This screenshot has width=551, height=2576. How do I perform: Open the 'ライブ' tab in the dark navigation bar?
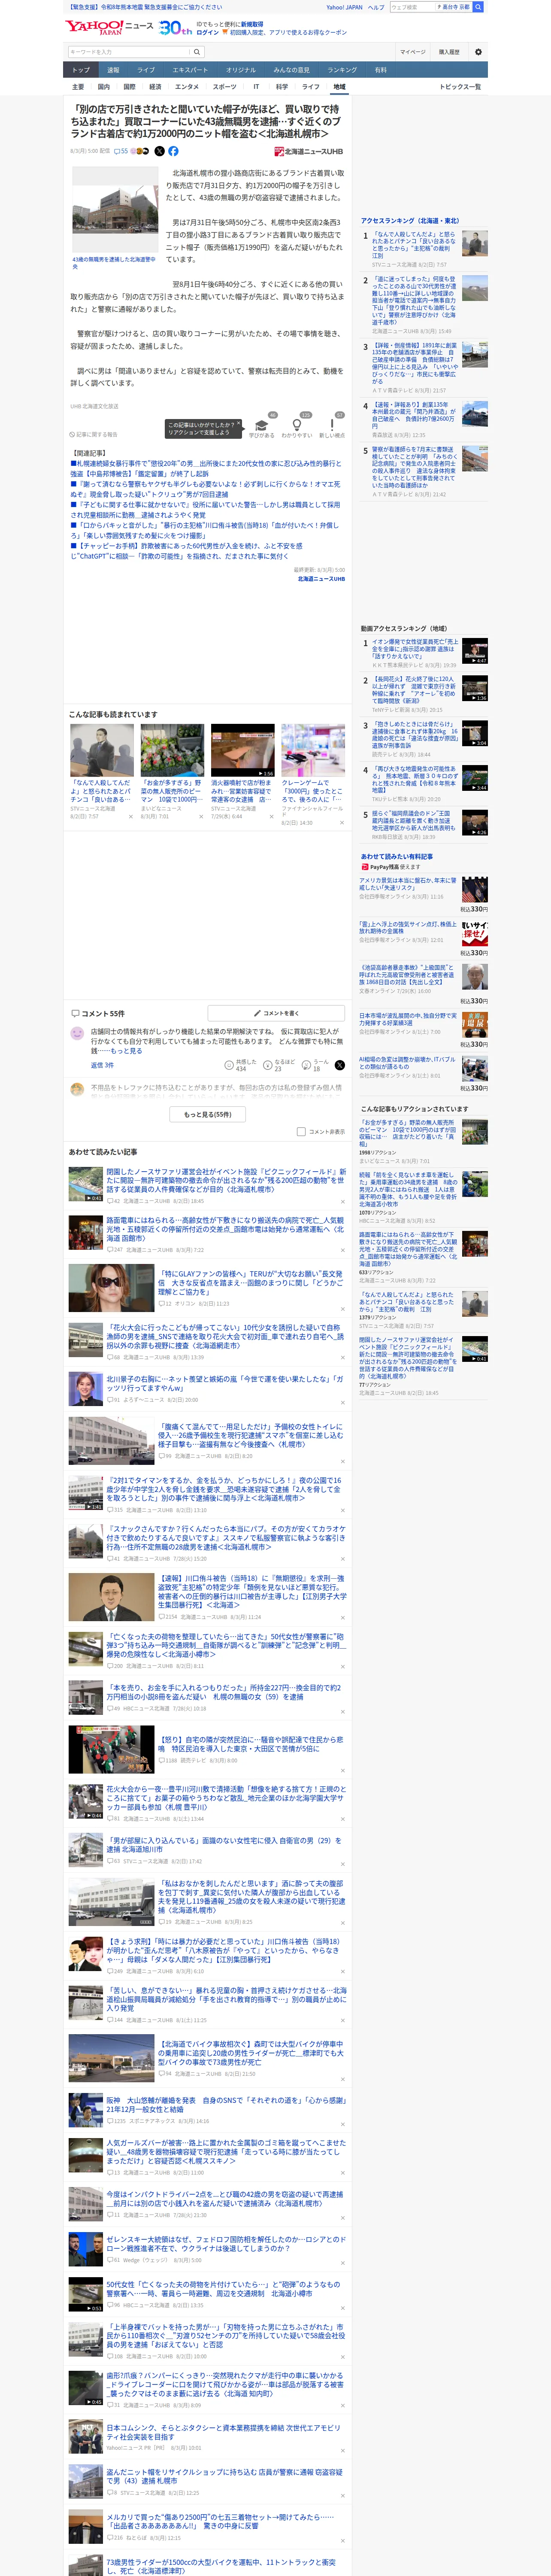146,70
